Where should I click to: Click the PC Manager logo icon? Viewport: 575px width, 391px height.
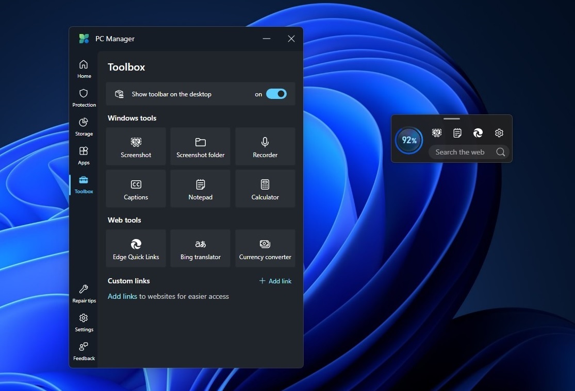[84, 39]
